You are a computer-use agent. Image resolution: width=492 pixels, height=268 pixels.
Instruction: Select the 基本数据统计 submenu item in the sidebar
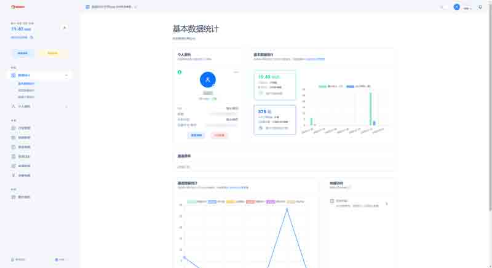26,83
